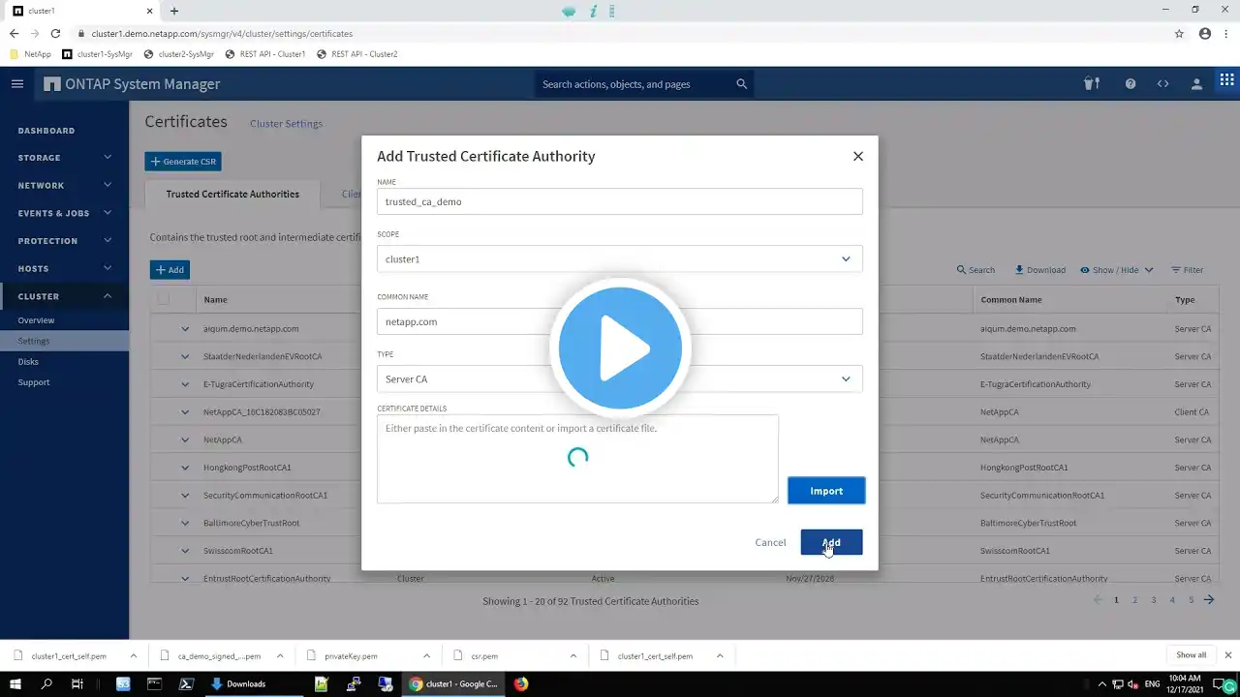This screenshot has height=697, width=1240.
Task: Click the Common Name field containing netapp.com
Action: click(620, 321)
